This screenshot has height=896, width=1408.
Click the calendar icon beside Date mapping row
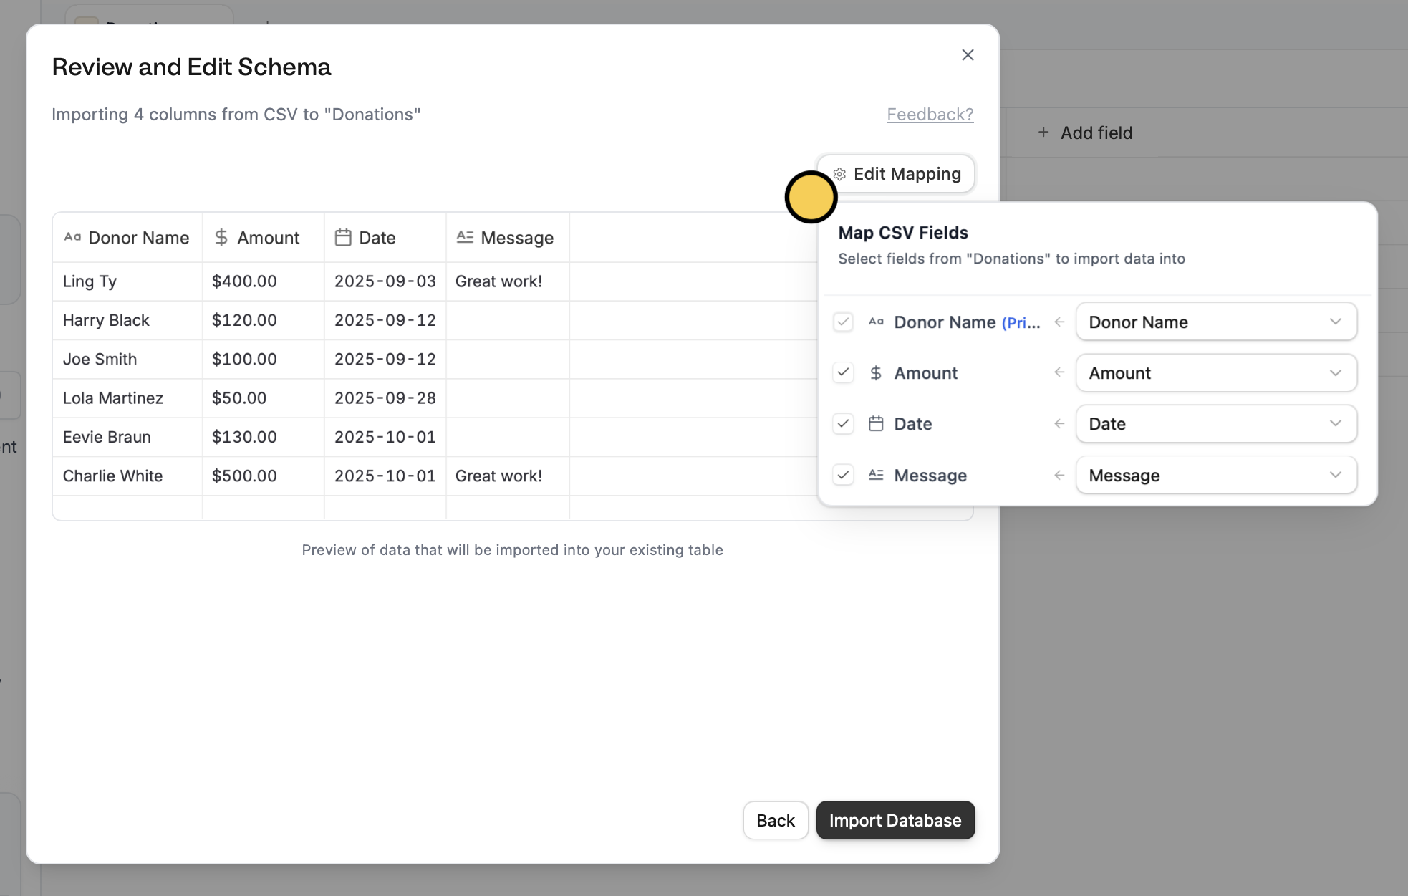875,424
